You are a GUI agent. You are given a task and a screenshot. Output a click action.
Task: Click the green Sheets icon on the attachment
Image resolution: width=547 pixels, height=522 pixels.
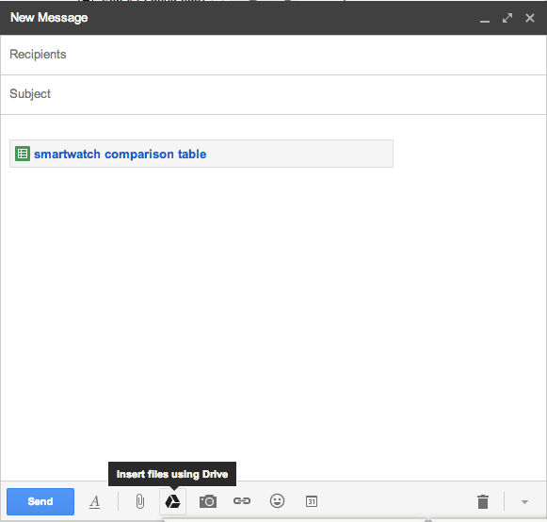23,154
